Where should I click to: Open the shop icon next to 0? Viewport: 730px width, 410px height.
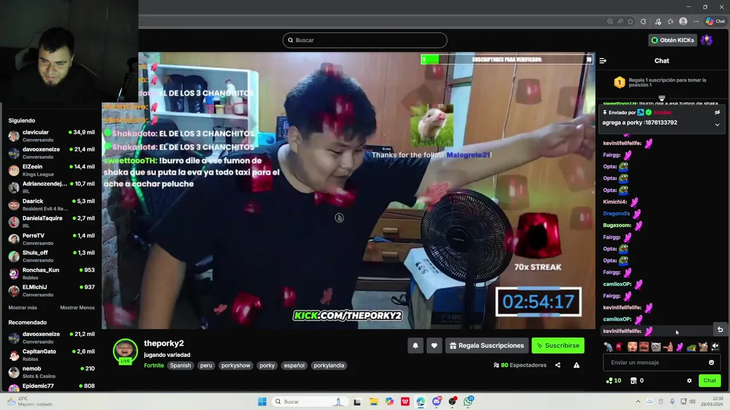point(632,380)
